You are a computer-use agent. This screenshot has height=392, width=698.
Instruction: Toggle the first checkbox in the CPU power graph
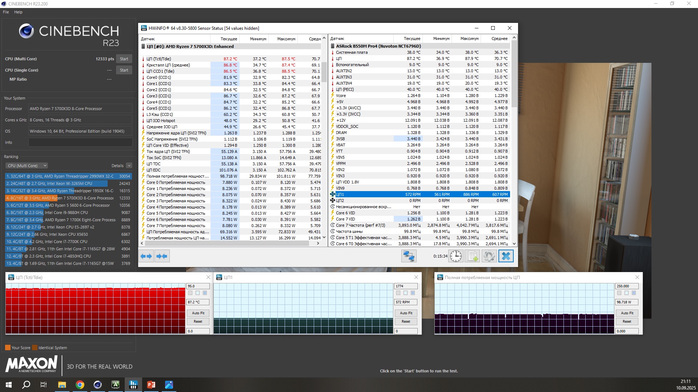point(619,293)
